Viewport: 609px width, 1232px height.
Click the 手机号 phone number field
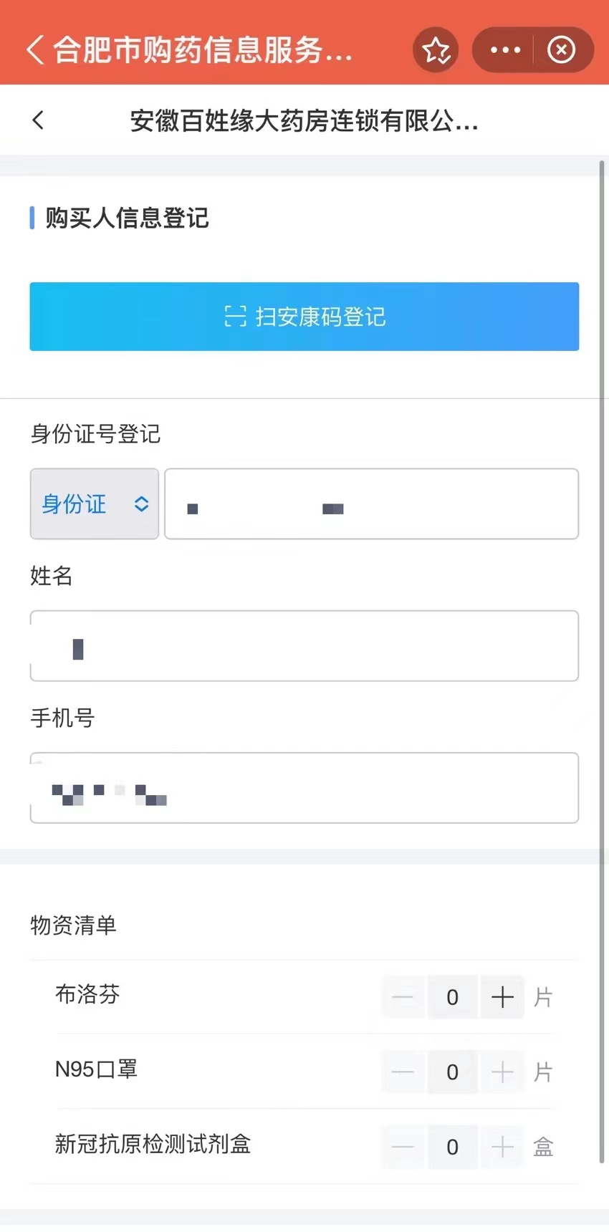[x=304, y=787]
